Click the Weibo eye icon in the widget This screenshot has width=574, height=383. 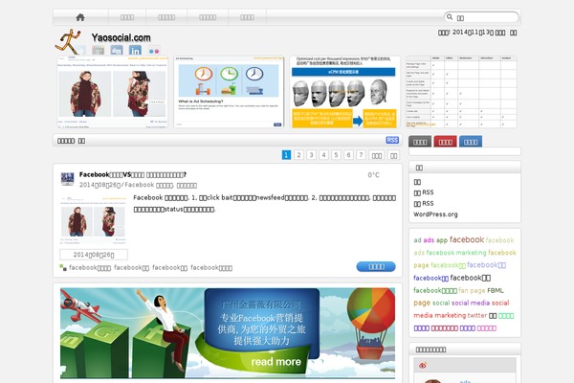[423, 366]
